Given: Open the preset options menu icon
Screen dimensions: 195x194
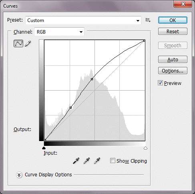Looking at the screenshot, I should click(148, 20).
